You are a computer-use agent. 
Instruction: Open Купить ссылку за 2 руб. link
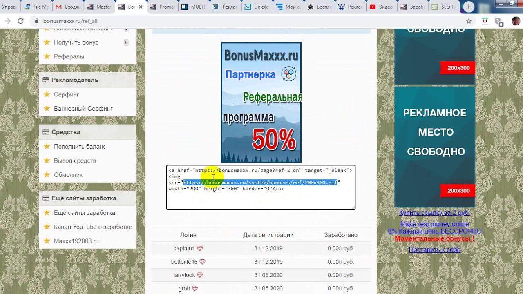[x=435, y=213]
